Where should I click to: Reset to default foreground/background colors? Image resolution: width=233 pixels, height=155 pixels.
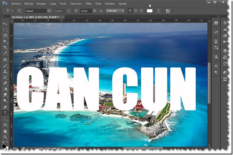coord(3,142)
